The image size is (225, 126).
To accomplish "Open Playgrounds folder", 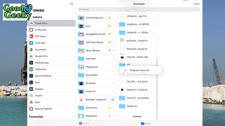I will pos(96,67).
